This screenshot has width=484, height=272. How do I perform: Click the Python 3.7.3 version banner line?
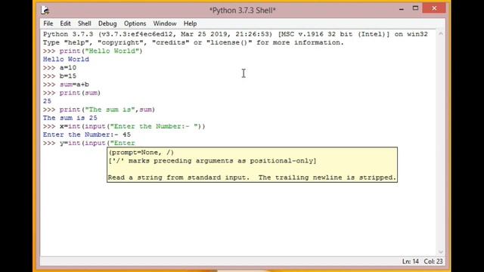point(235,34)
